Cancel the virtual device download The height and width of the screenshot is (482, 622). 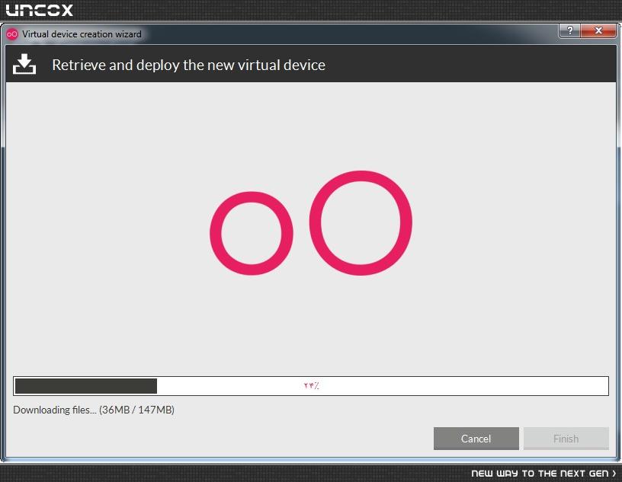(476, 439)
